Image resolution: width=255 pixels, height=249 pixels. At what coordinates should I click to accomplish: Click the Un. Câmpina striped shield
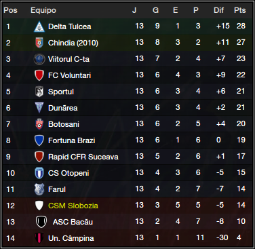coord(39,238)
